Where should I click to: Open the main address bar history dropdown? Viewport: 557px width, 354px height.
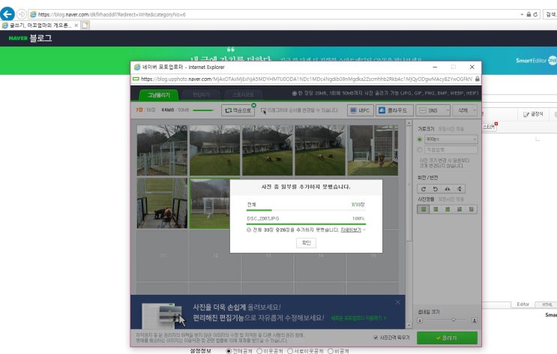[522, 14]
